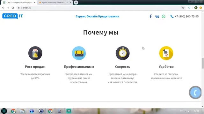Image resolution: width=204 pixels, height=114 pixels.
Task: Open the VK social link
Action: click(x=157, y=16)
